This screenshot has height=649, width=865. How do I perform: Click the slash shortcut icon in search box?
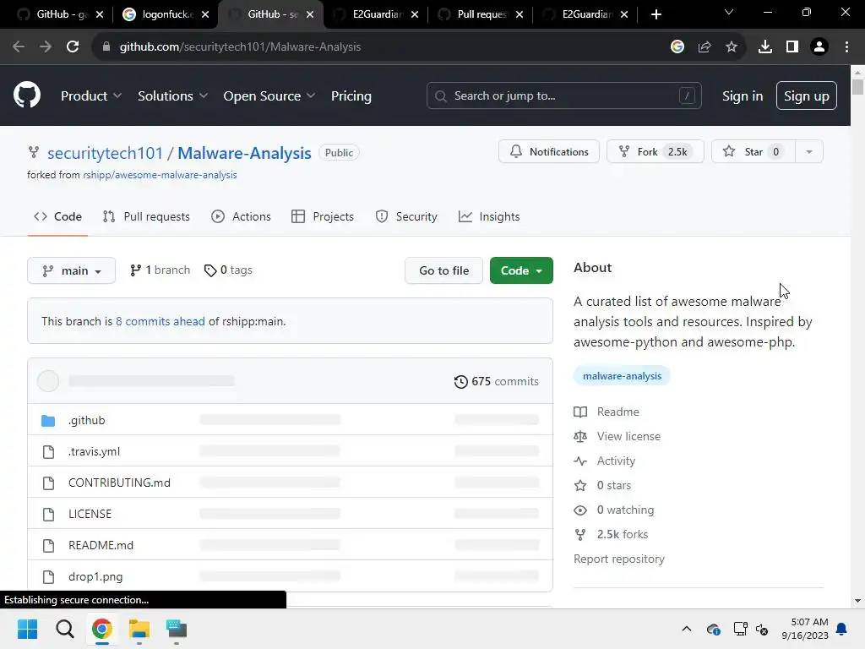coord(687,95)
